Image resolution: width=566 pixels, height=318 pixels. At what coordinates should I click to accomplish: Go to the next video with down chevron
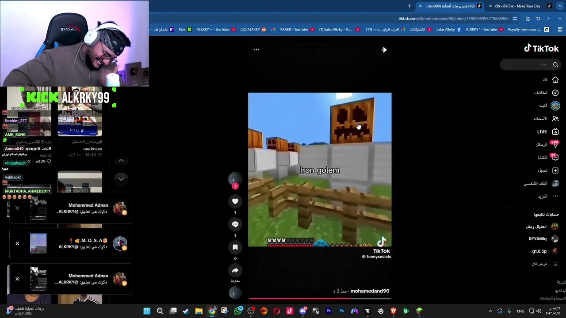coord(121,179)
